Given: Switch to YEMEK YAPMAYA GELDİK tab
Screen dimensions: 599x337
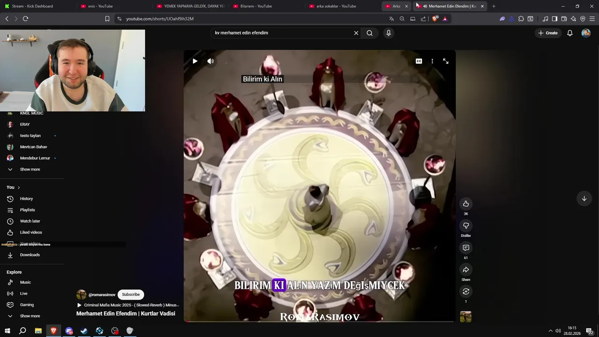Looking at the screenshot, I should pos(190,6).
